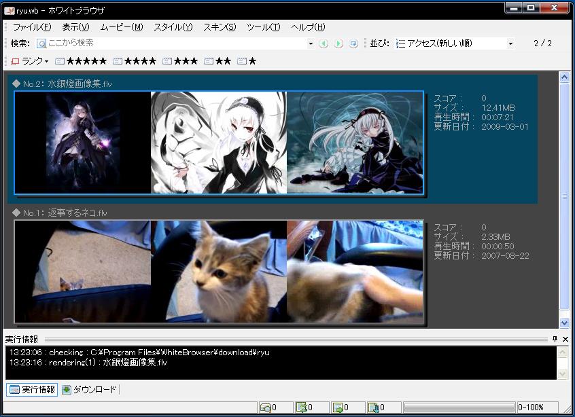Click the list scrollbar up arrow
This screenshot has width=575, height=417.
564,77
